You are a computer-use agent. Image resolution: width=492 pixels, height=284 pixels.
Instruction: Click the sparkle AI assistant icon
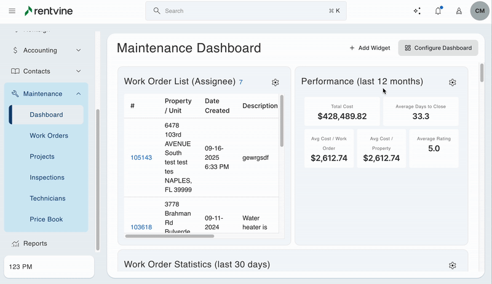coord(417,11)
